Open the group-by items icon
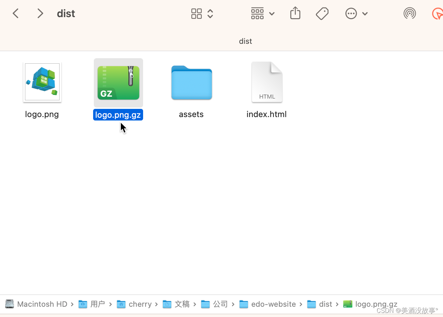This screenshot has height=317, width=443. (257, 14)
